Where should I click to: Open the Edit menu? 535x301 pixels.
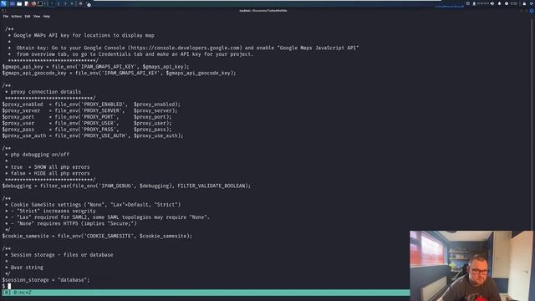pyautogui.click(x=28, y=16)
